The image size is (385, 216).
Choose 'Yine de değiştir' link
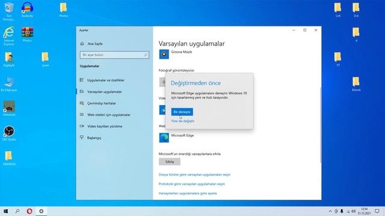[x=183, y=121]
